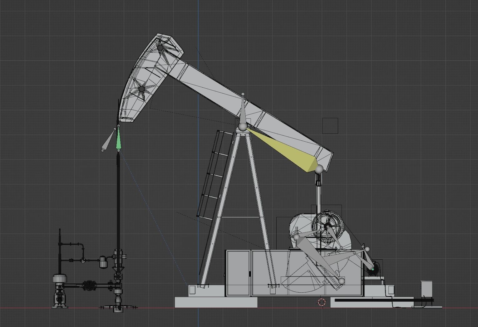The width and height of the screenshot is (478, 327).
Task: Click the red-white 3D cursor near the base
Action: tap(321, 302)
